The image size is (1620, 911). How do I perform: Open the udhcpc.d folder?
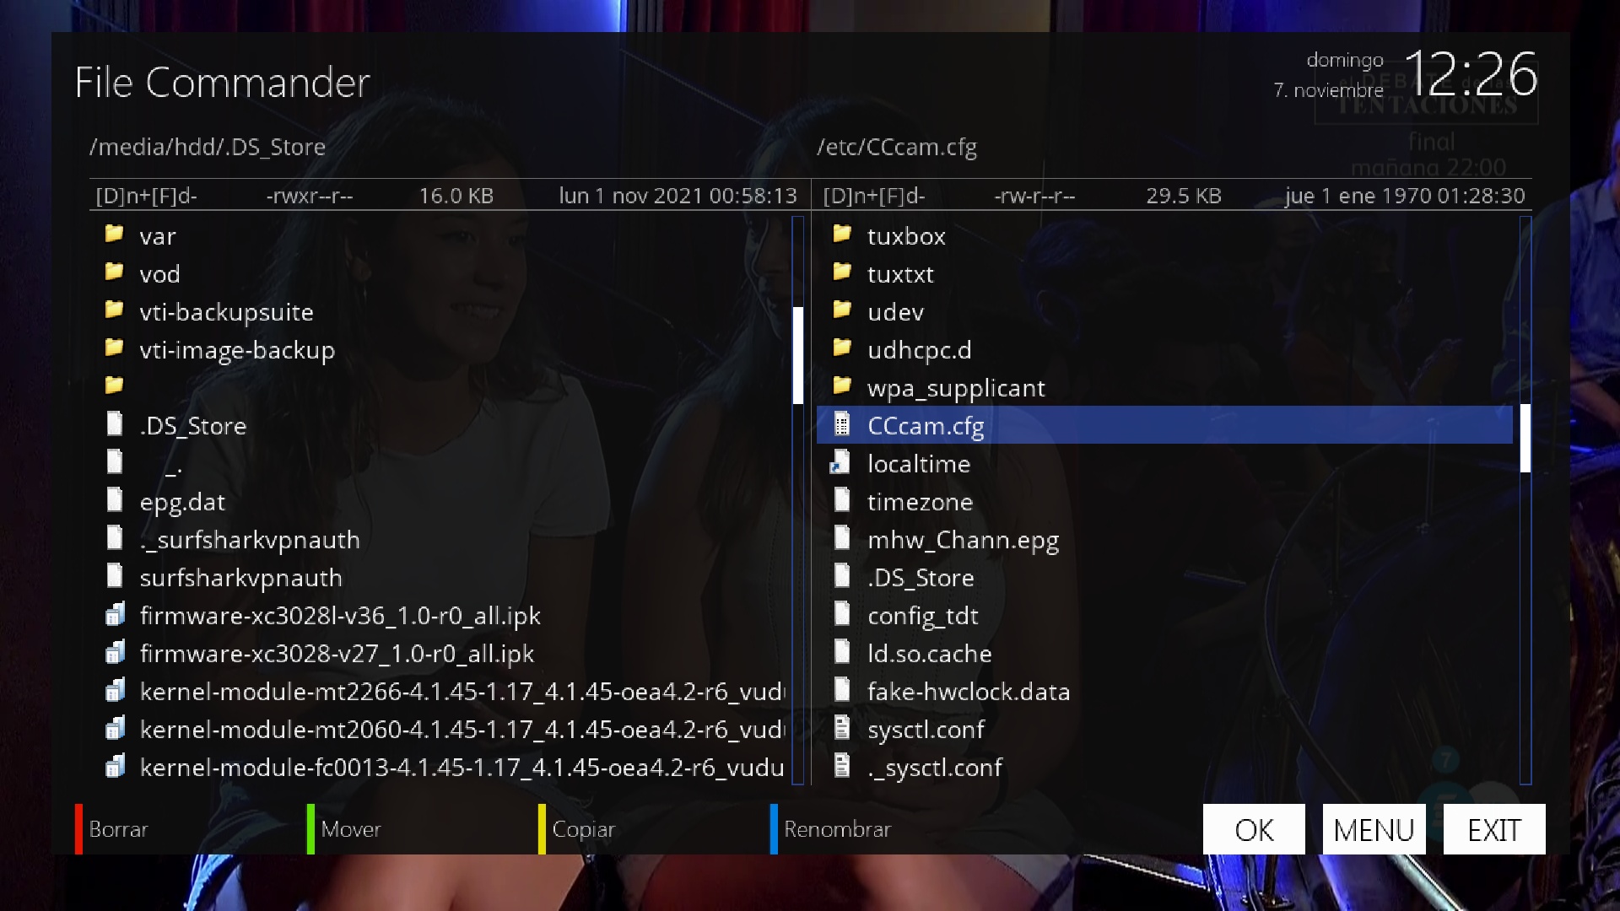click(x=919, y=350)
